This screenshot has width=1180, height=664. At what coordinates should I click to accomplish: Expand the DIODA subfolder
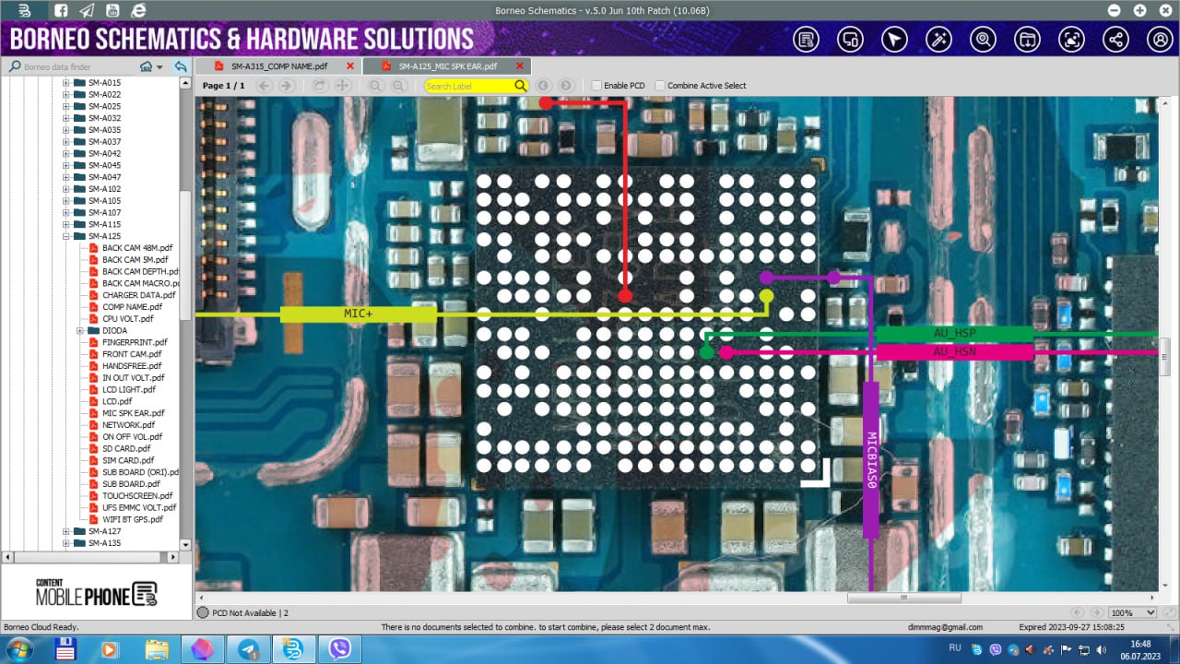click(80, 330)
